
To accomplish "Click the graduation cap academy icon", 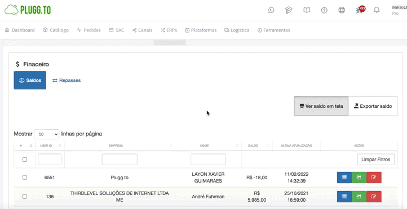I will point(289,10).
